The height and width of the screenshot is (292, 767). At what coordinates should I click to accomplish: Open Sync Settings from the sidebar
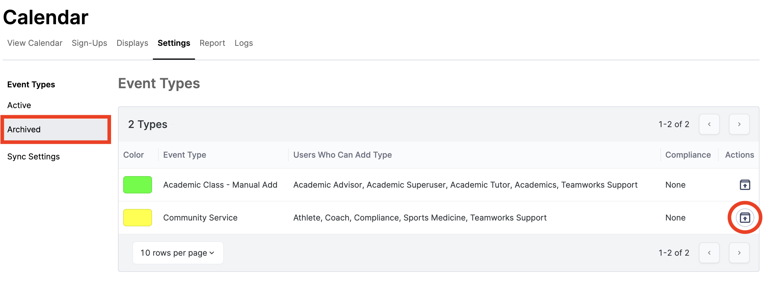pyautogui.click(x=33, y=157)
